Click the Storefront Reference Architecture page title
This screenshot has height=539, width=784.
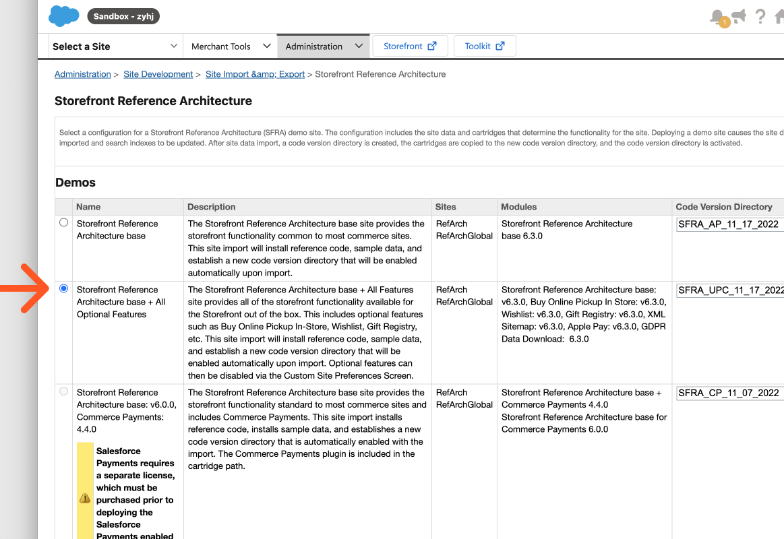(153, 101)
